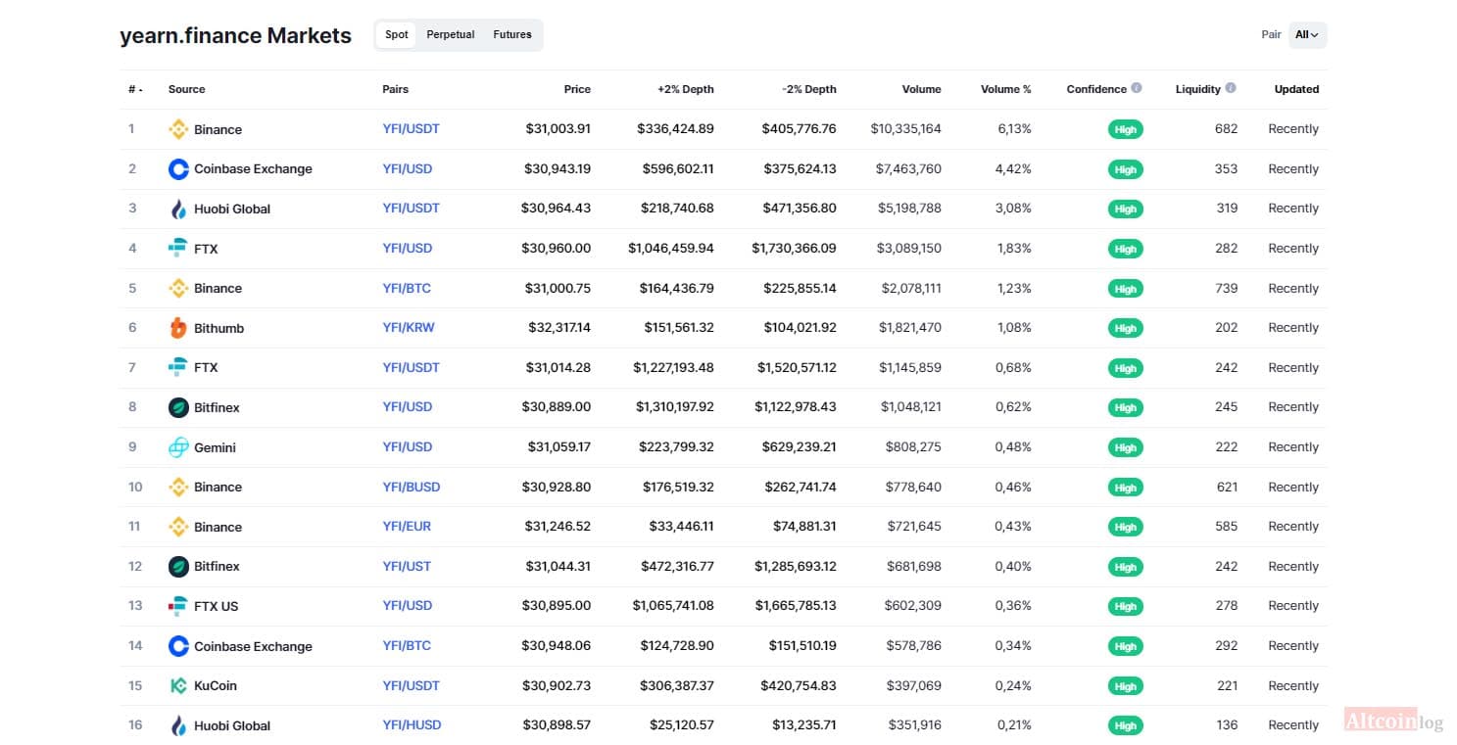The height and width of the screenshot is (745, 1457).
Task: Open the Binance source name in row 1
Action: (218, 129)
